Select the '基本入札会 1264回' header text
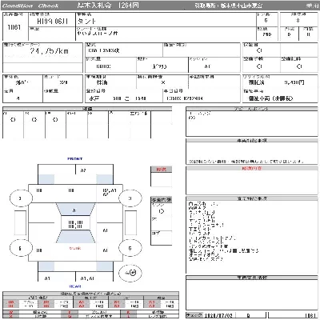This screenshot has height=320, width=320. pos(108,6)
